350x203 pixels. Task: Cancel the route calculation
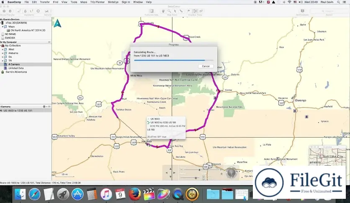[206, 66]
